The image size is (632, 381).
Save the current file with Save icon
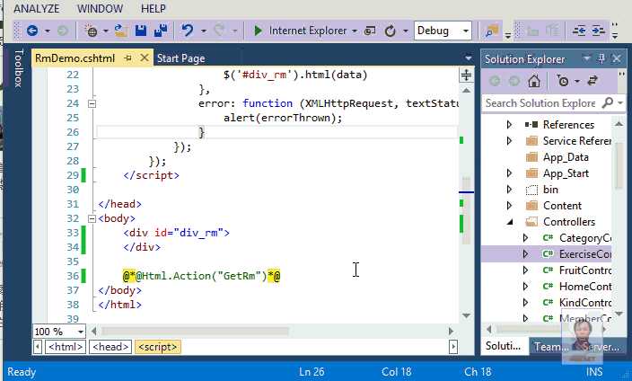(141, 31)
